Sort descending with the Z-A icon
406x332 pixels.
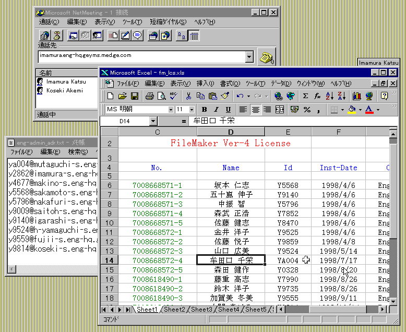(x=342, y=96)
